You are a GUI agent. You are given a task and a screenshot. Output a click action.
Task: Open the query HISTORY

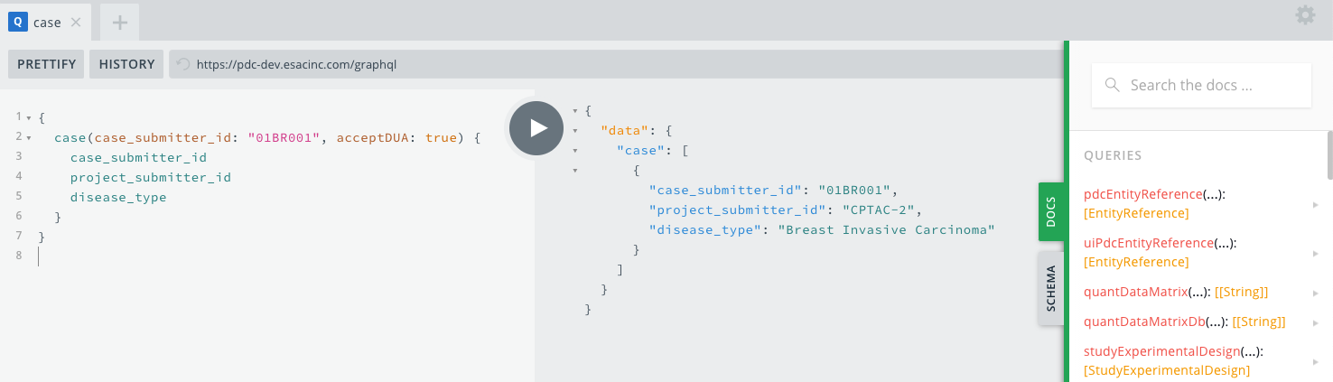126,64
